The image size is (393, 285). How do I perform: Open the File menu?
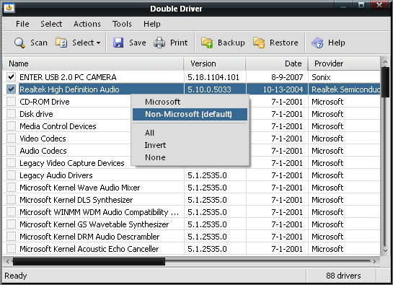(x=22, y=24)
